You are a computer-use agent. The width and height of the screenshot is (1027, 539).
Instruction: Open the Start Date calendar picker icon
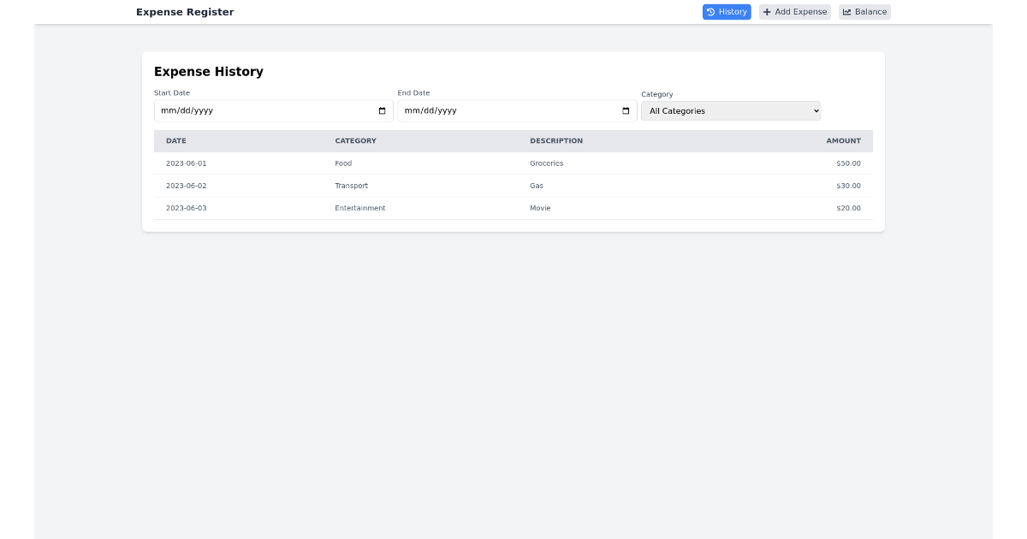[382, 110]
